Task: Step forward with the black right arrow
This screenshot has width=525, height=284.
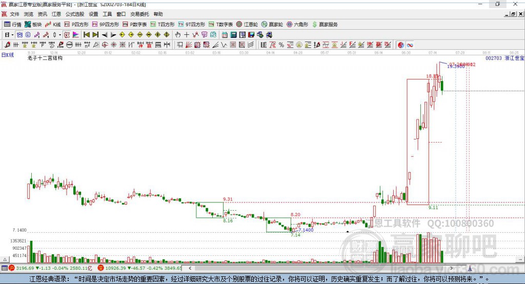Action: tap(113, 34)
